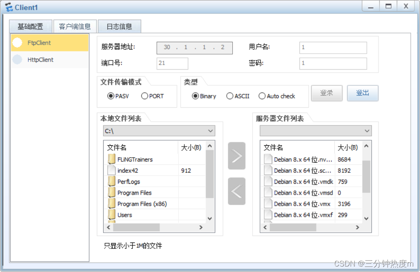The height and width of the screenshot is (272, 420).
Task: Open the 日志信息 tab
Action: coord(119,26)
